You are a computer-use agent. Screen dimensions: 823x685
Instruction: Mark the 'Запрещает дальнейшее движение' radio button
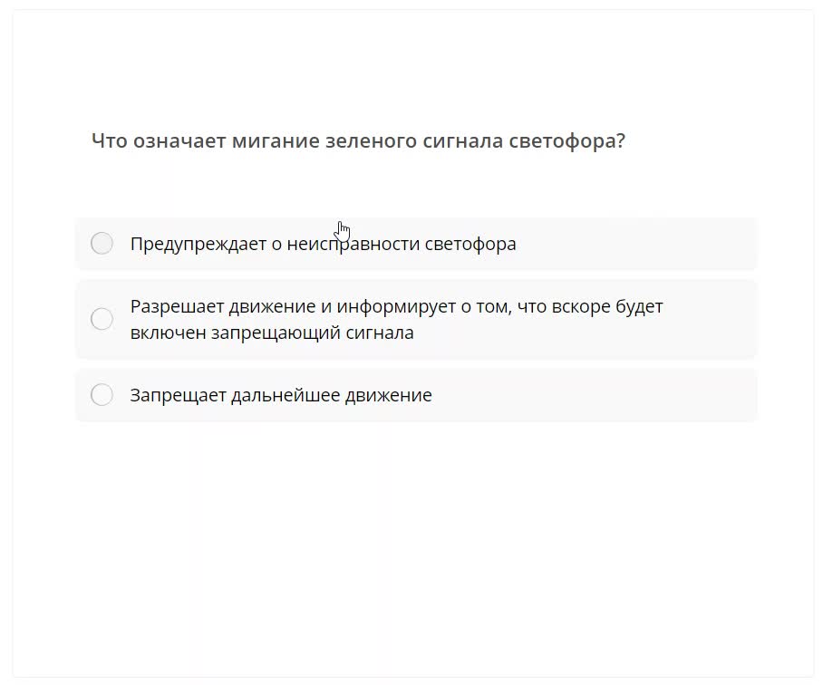[x=102, y=395]
